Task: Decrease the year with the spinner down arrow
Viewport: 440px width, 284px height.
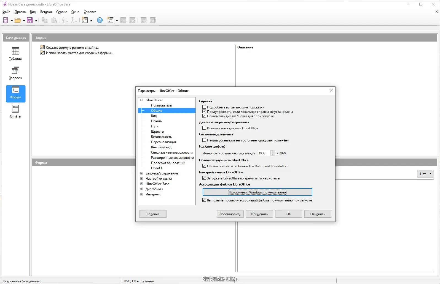Action: click(272, 155)
